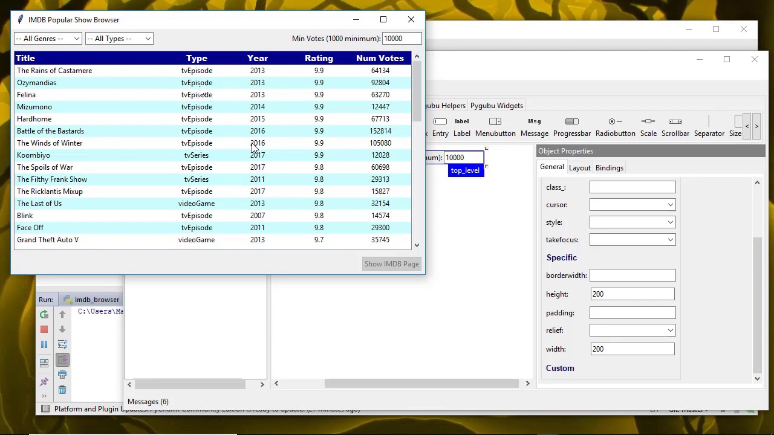Select the Separator widget in Pygubu palette

click(x=709, y=127)
